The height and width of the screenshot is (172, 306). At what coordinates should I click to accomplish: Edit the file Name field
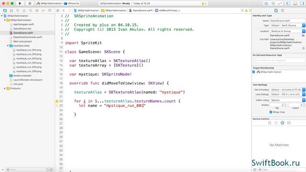(x=287, y=21)
